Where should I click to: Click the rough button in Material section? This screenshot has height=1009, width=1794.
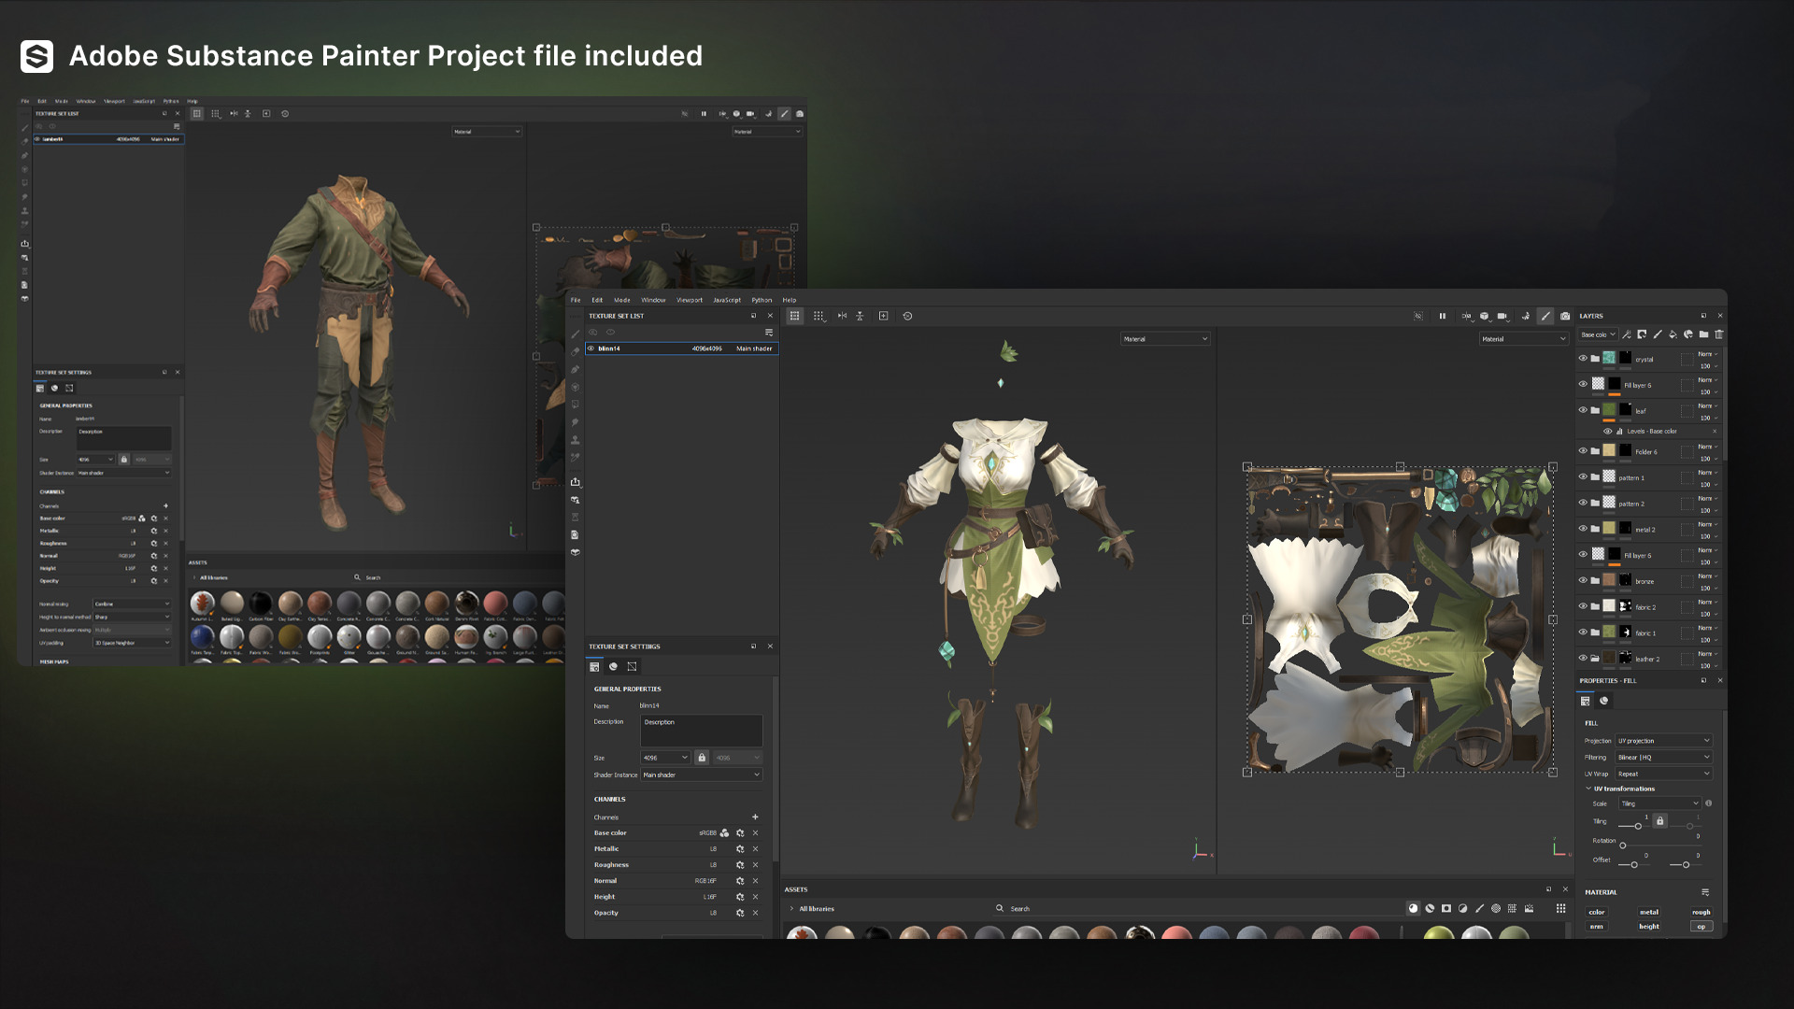click(1701, 913)
